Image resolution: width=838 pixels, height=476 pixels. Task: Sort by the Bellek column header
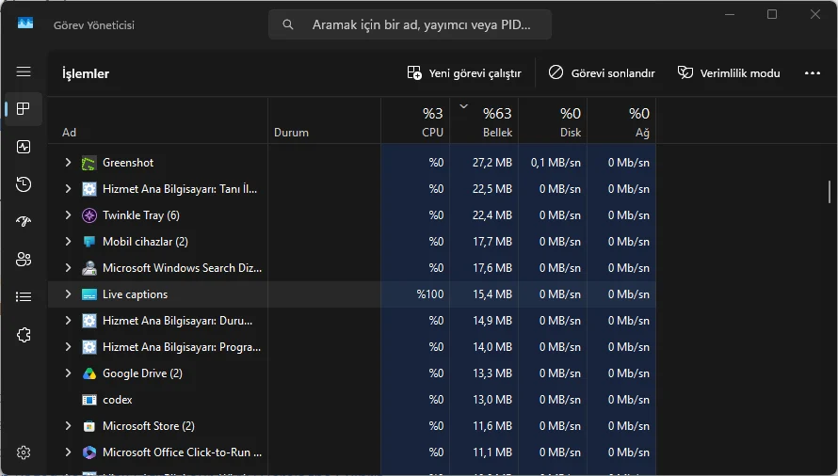484,120
